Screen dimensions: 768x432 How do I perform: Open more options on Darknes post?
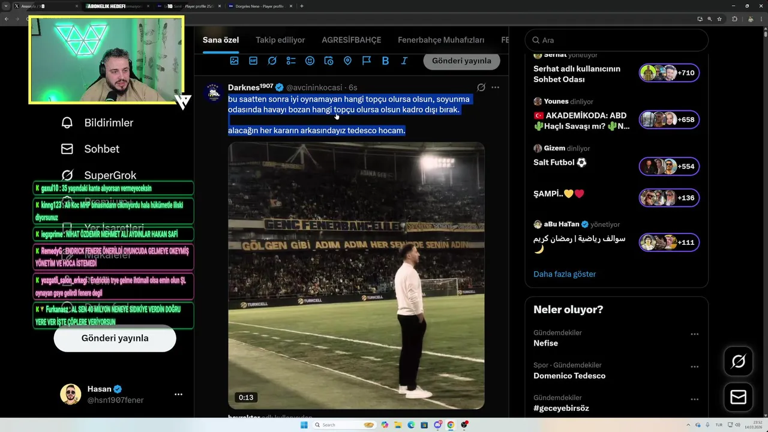click(x=495, y=88)
